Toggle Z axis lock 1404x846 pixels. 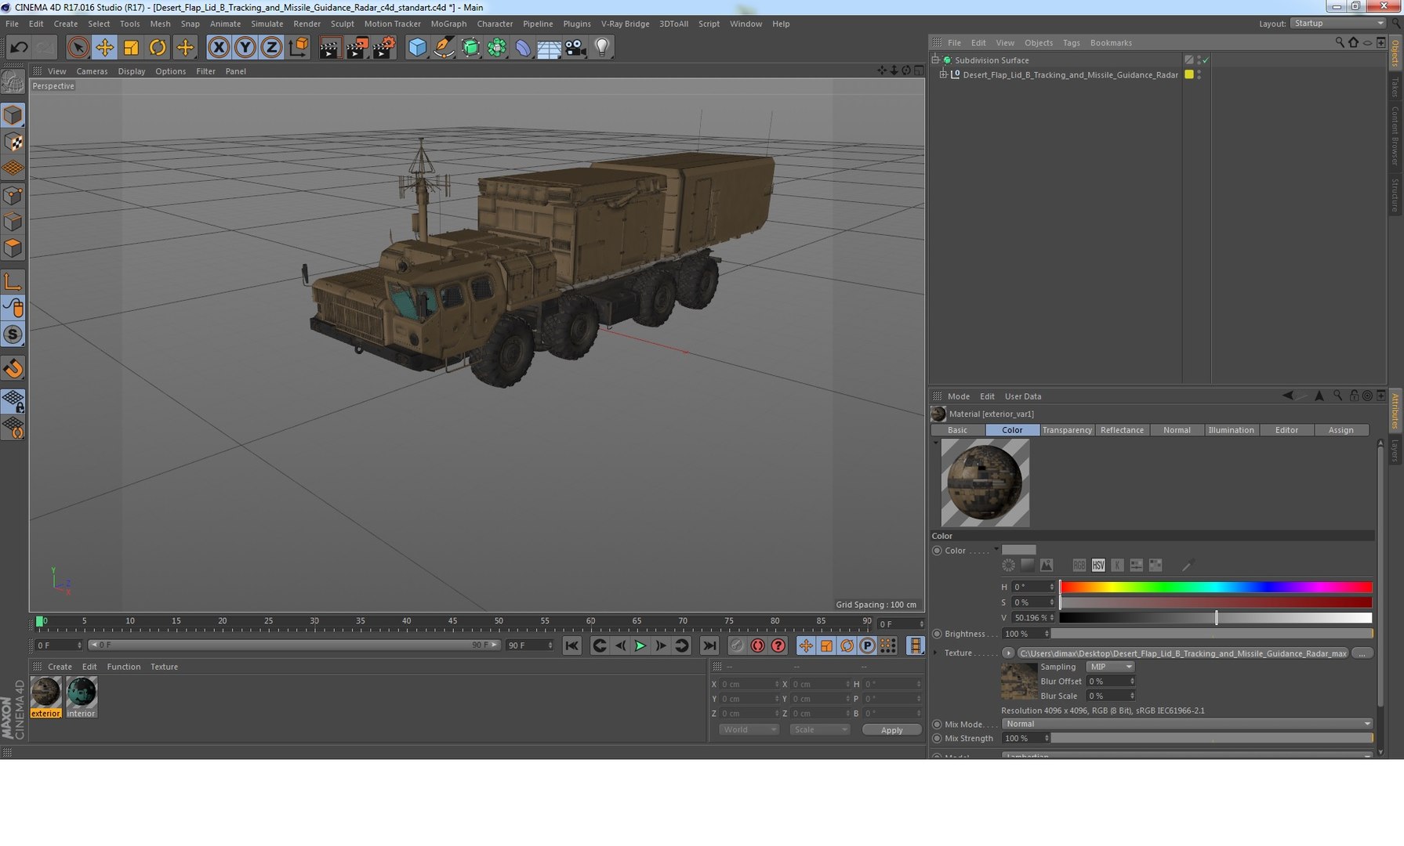pyautogui.click(x=271, y=48)
